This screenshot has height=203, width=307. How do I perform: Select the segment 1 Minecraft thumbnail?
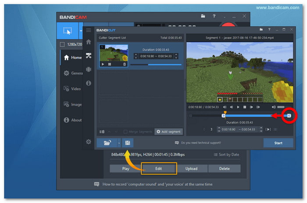click(114, 56)
